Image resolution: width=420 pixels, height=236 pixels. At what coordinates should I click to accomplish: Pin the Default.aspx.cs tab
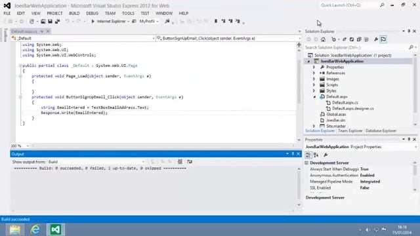[42, 31]
